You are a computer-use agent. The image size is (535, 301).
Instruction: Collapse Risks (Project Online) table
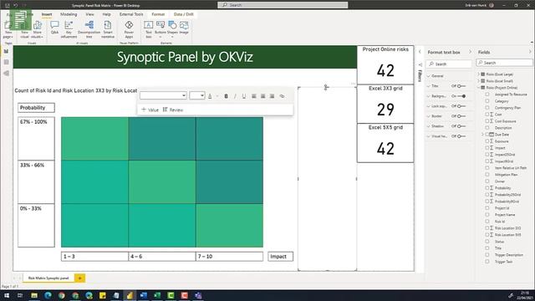tap(479, 88)
